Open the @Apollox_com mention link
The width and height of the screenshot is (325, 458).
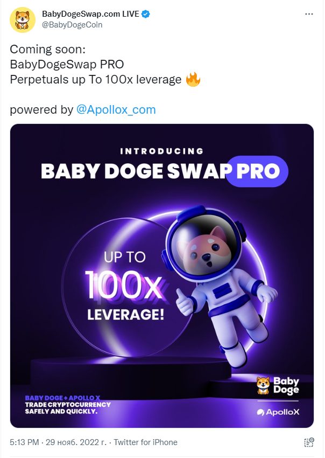click(x=116, y=110)
